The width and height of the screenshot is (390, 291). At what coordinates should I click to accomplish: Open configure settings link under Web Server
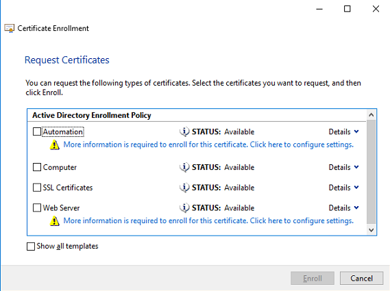[208, 220]
